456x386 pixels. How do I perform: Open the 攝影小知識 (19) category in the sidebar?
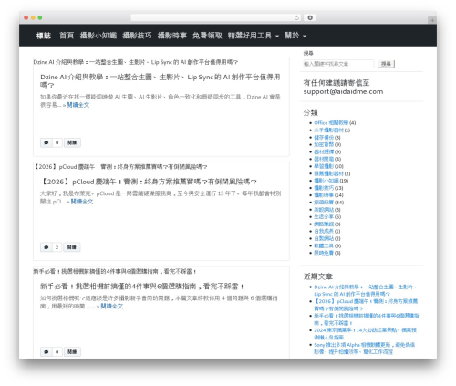(326, 181)
